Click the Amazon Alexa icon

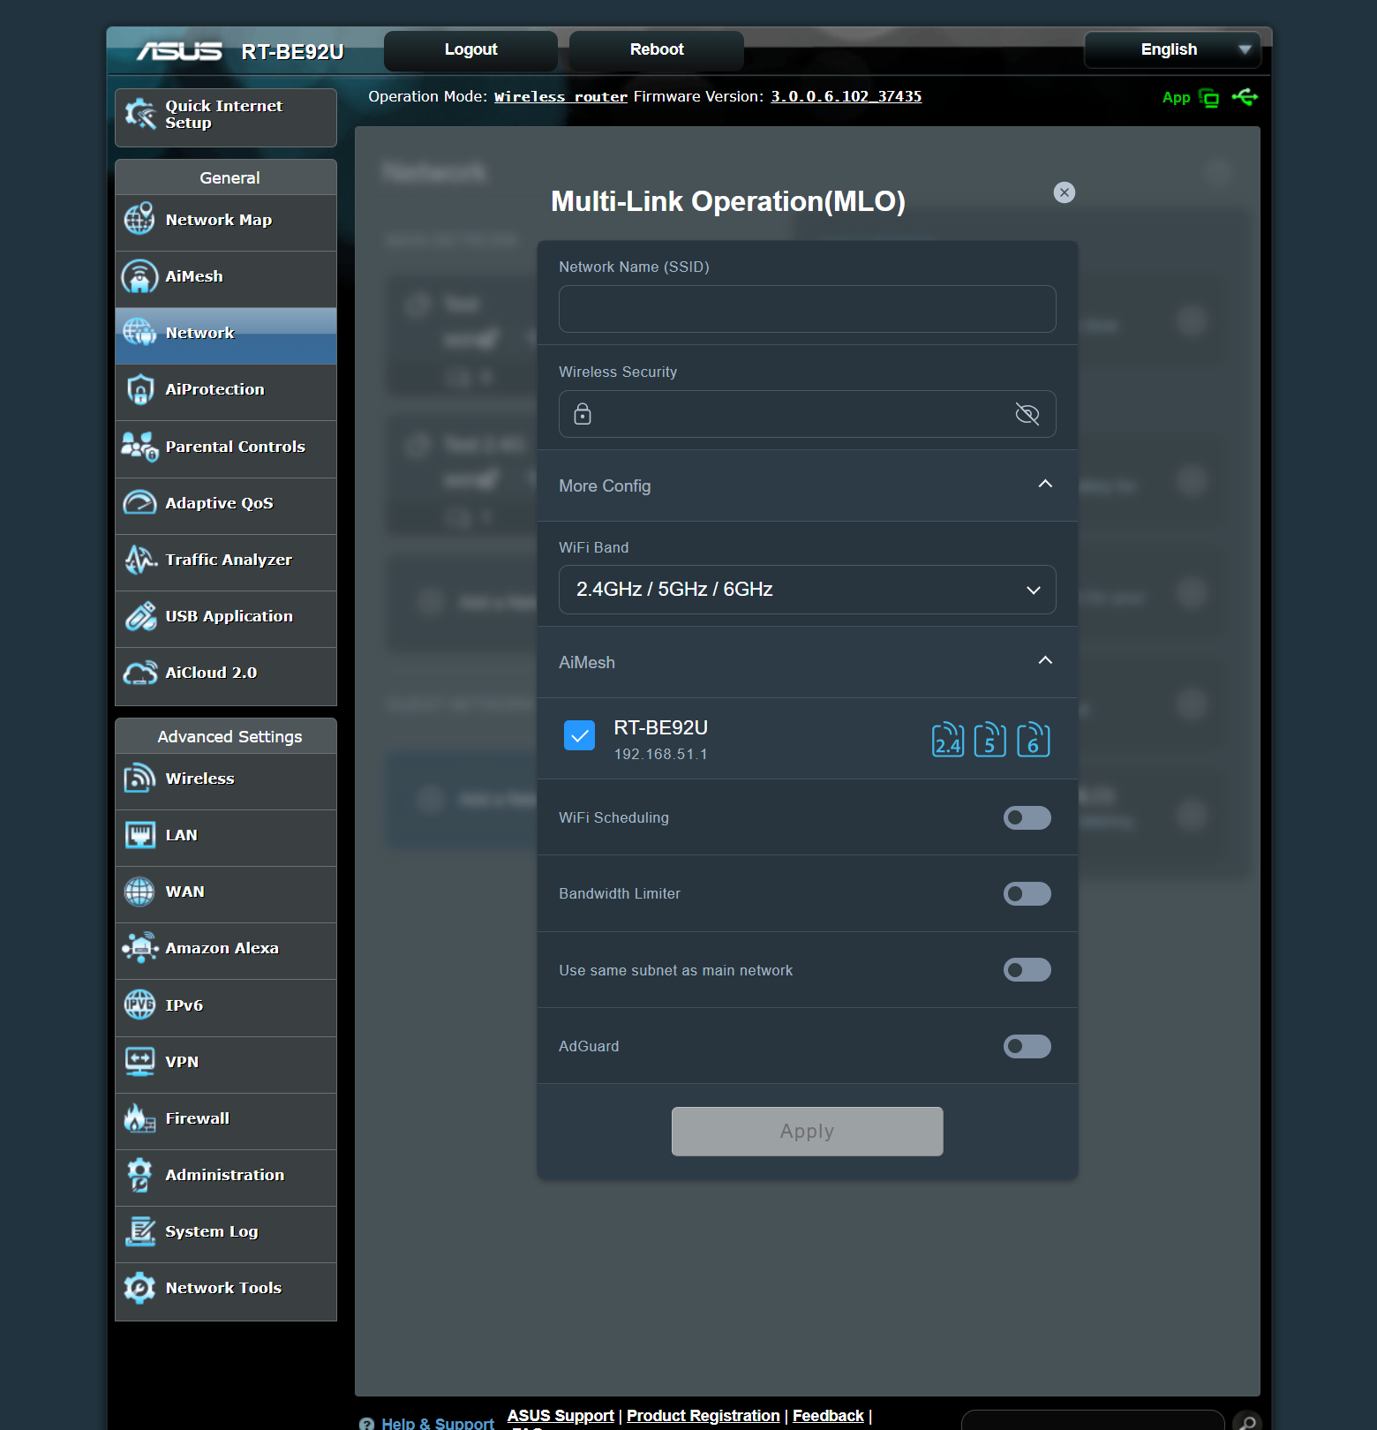139,948
